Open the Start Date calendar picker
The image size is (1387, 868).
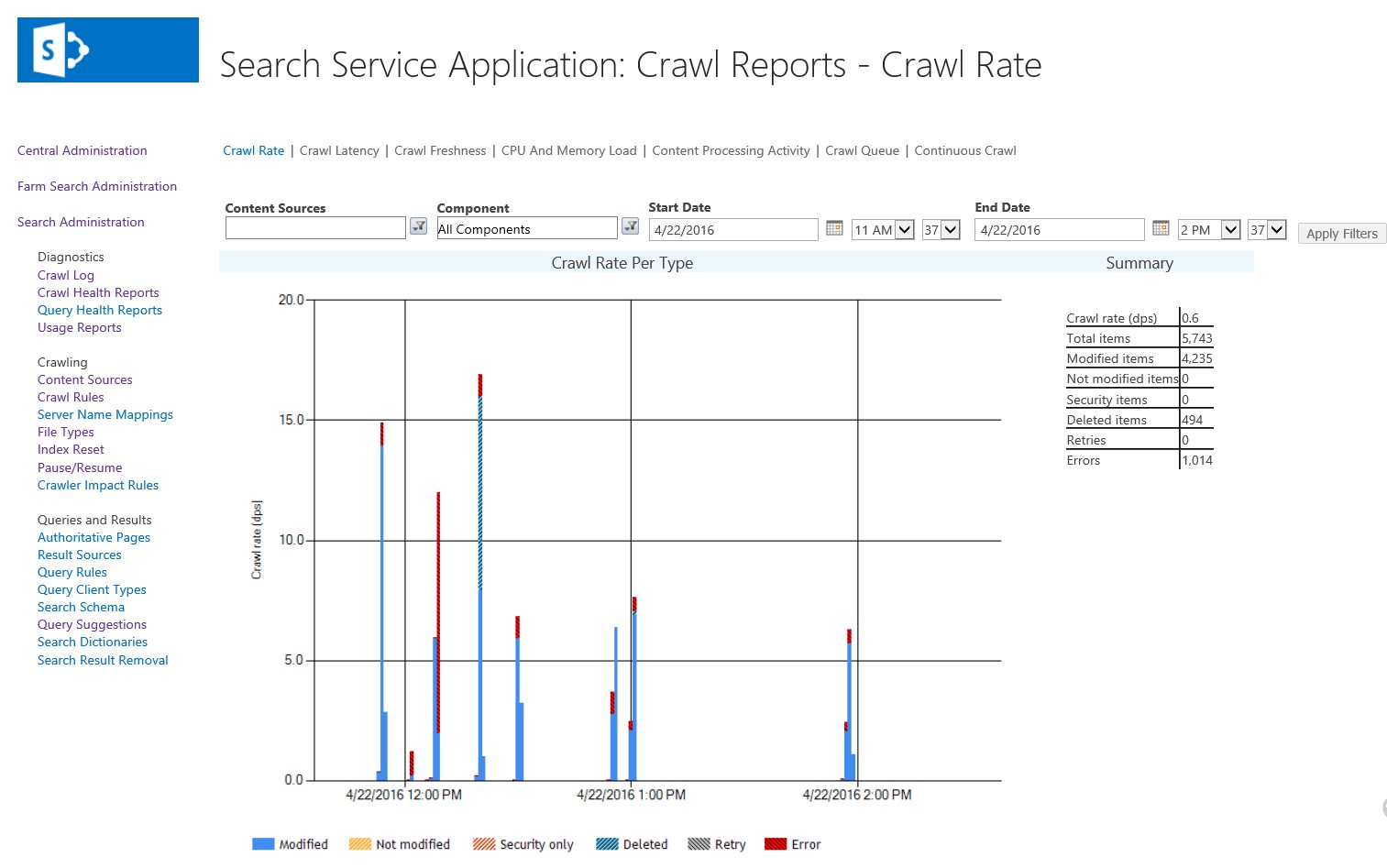coord(834,228)
